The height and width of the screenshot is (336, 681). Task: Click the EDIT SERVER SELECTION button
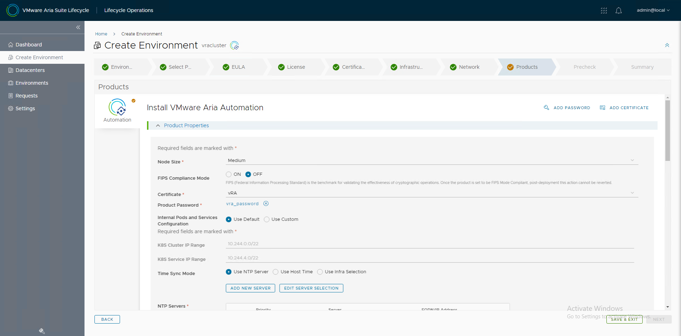(311, 288)
